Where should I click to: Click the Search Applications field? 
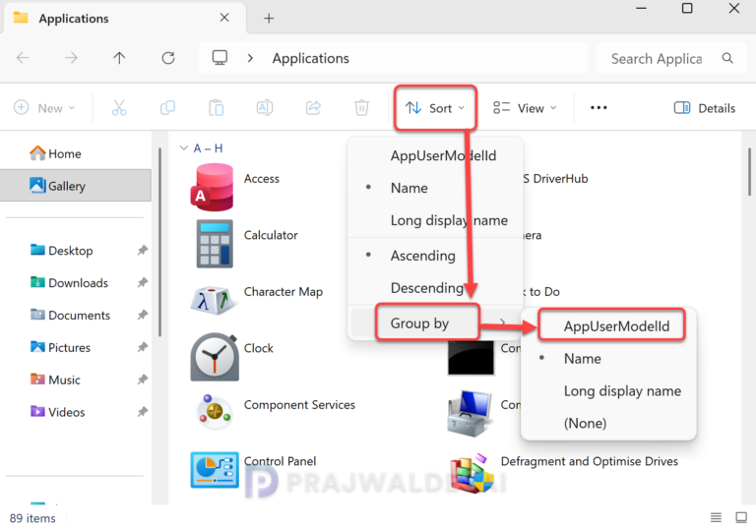pos(671,58)
